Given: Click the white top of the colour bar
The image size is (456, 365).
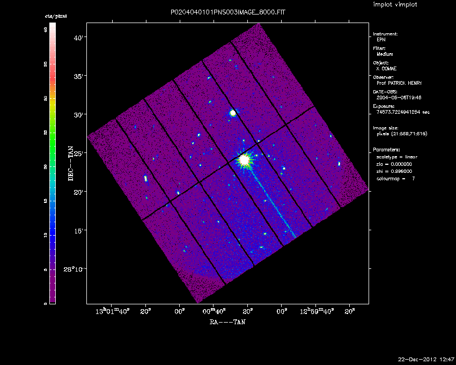Looking at the screenshot, I should [53, 27].
